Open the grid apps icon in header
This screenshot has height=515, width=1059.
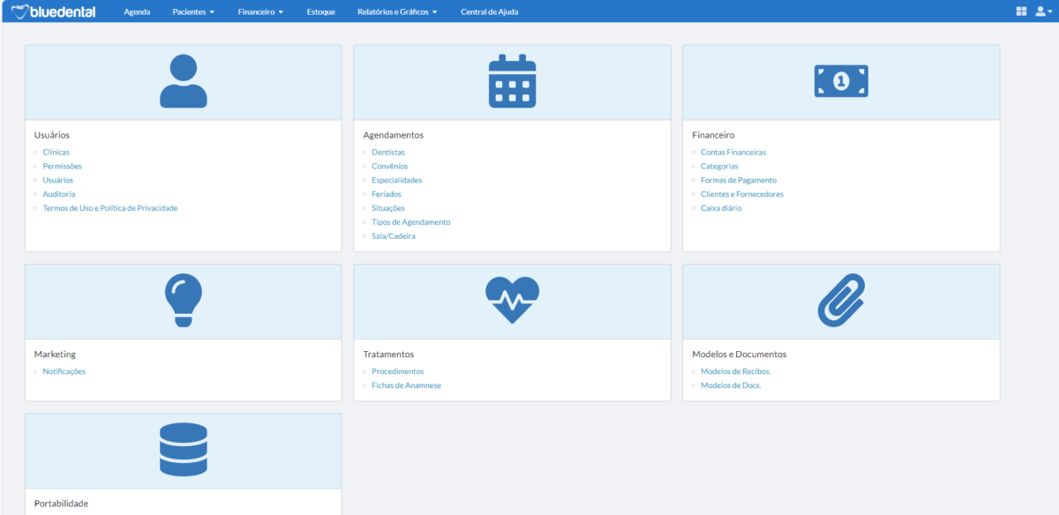[1021, 11]
